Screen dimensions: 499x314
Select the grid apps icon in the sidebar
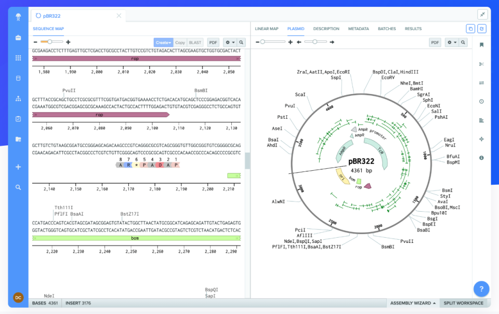(18, 57)
